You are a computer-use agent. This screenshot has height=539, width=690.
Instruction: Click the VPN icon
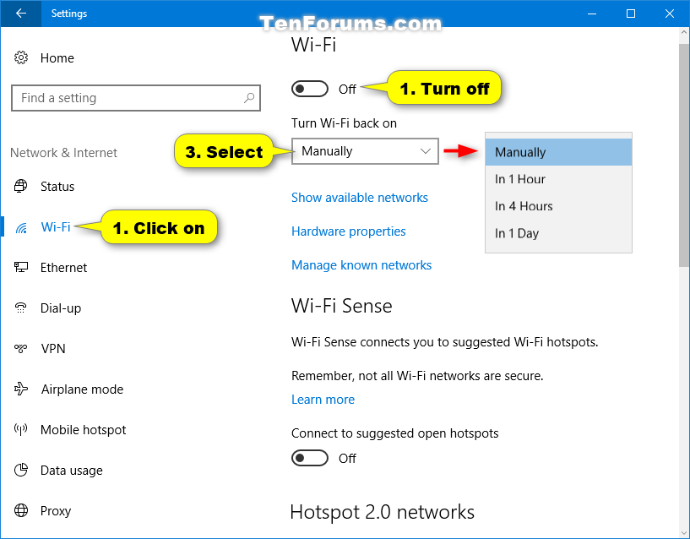point(20,348)
